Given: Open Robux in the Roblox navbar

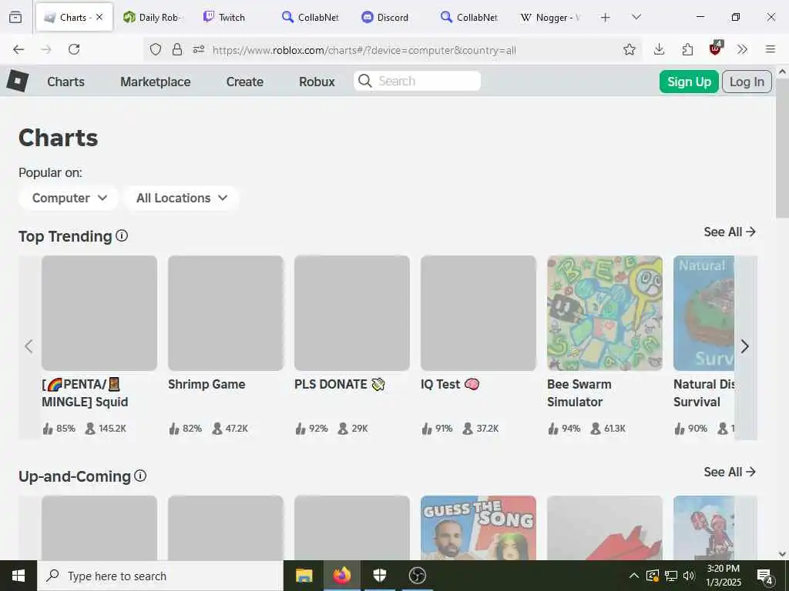Looking at the screenshot, I should [x=317, y=82].
